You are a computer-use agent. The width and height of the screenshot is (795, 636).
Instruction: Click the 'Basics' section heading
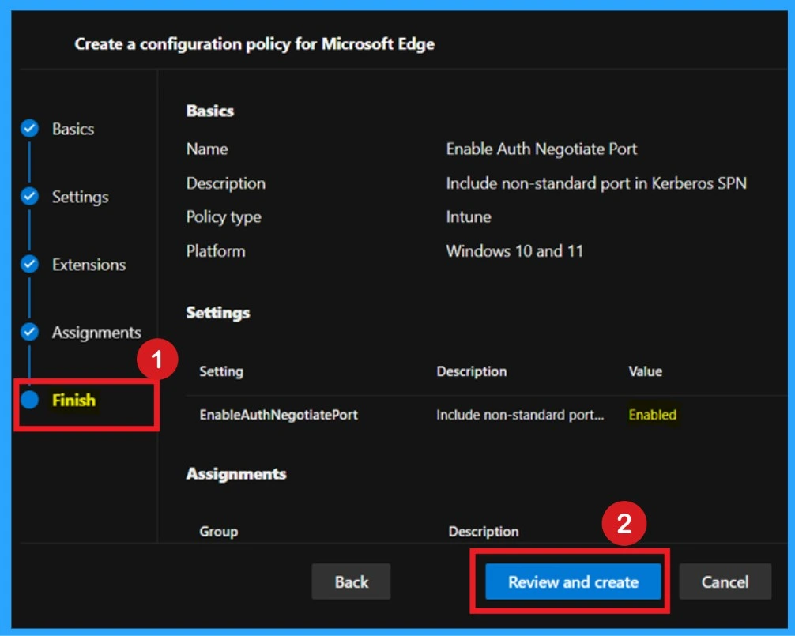(x=210, y=111)
